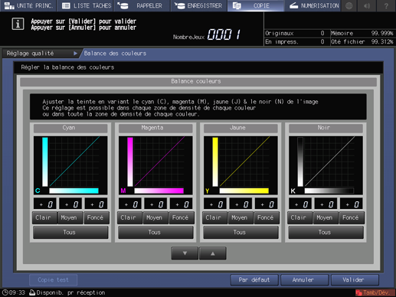
Task: Select Clair for Noir
Action: coord(299,217)
